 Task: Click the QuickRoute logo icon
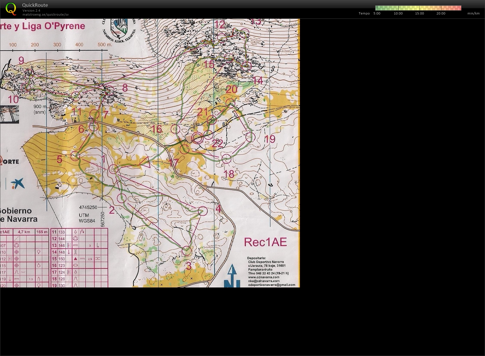tap(11, 9)
